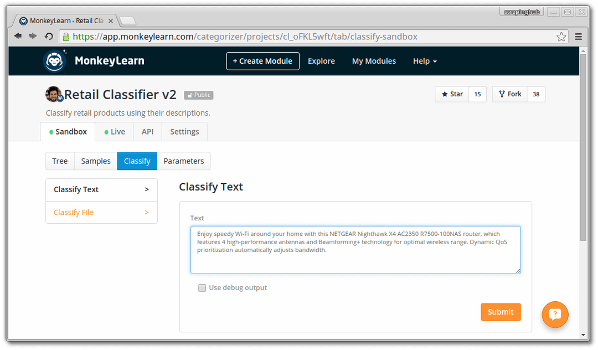Click the browser forward arrow
This screenshot has height=350, width=598.
tap(33, 36)
